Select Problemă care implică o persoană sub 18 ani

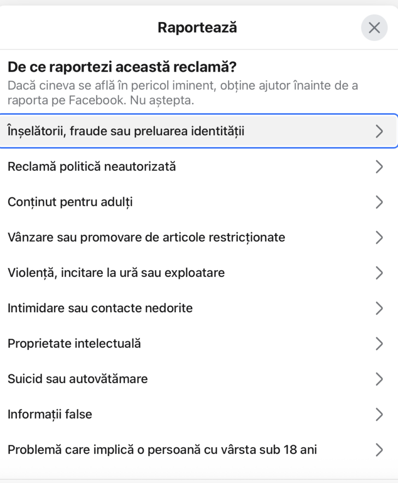(x=199, y=450)
